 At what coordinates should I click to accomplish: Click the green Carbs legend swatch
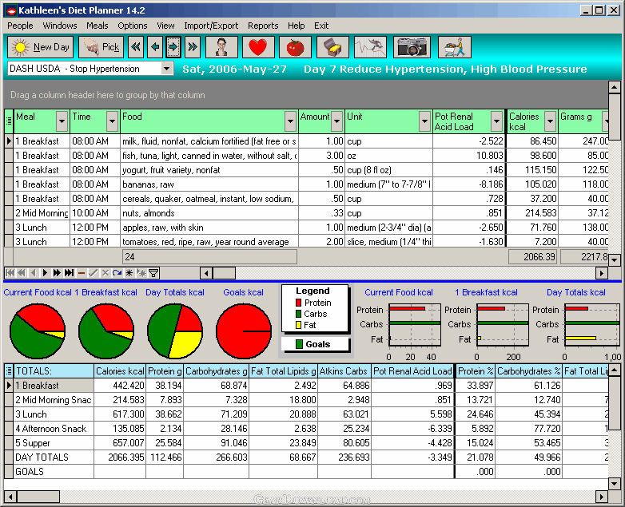click(299, 314)
